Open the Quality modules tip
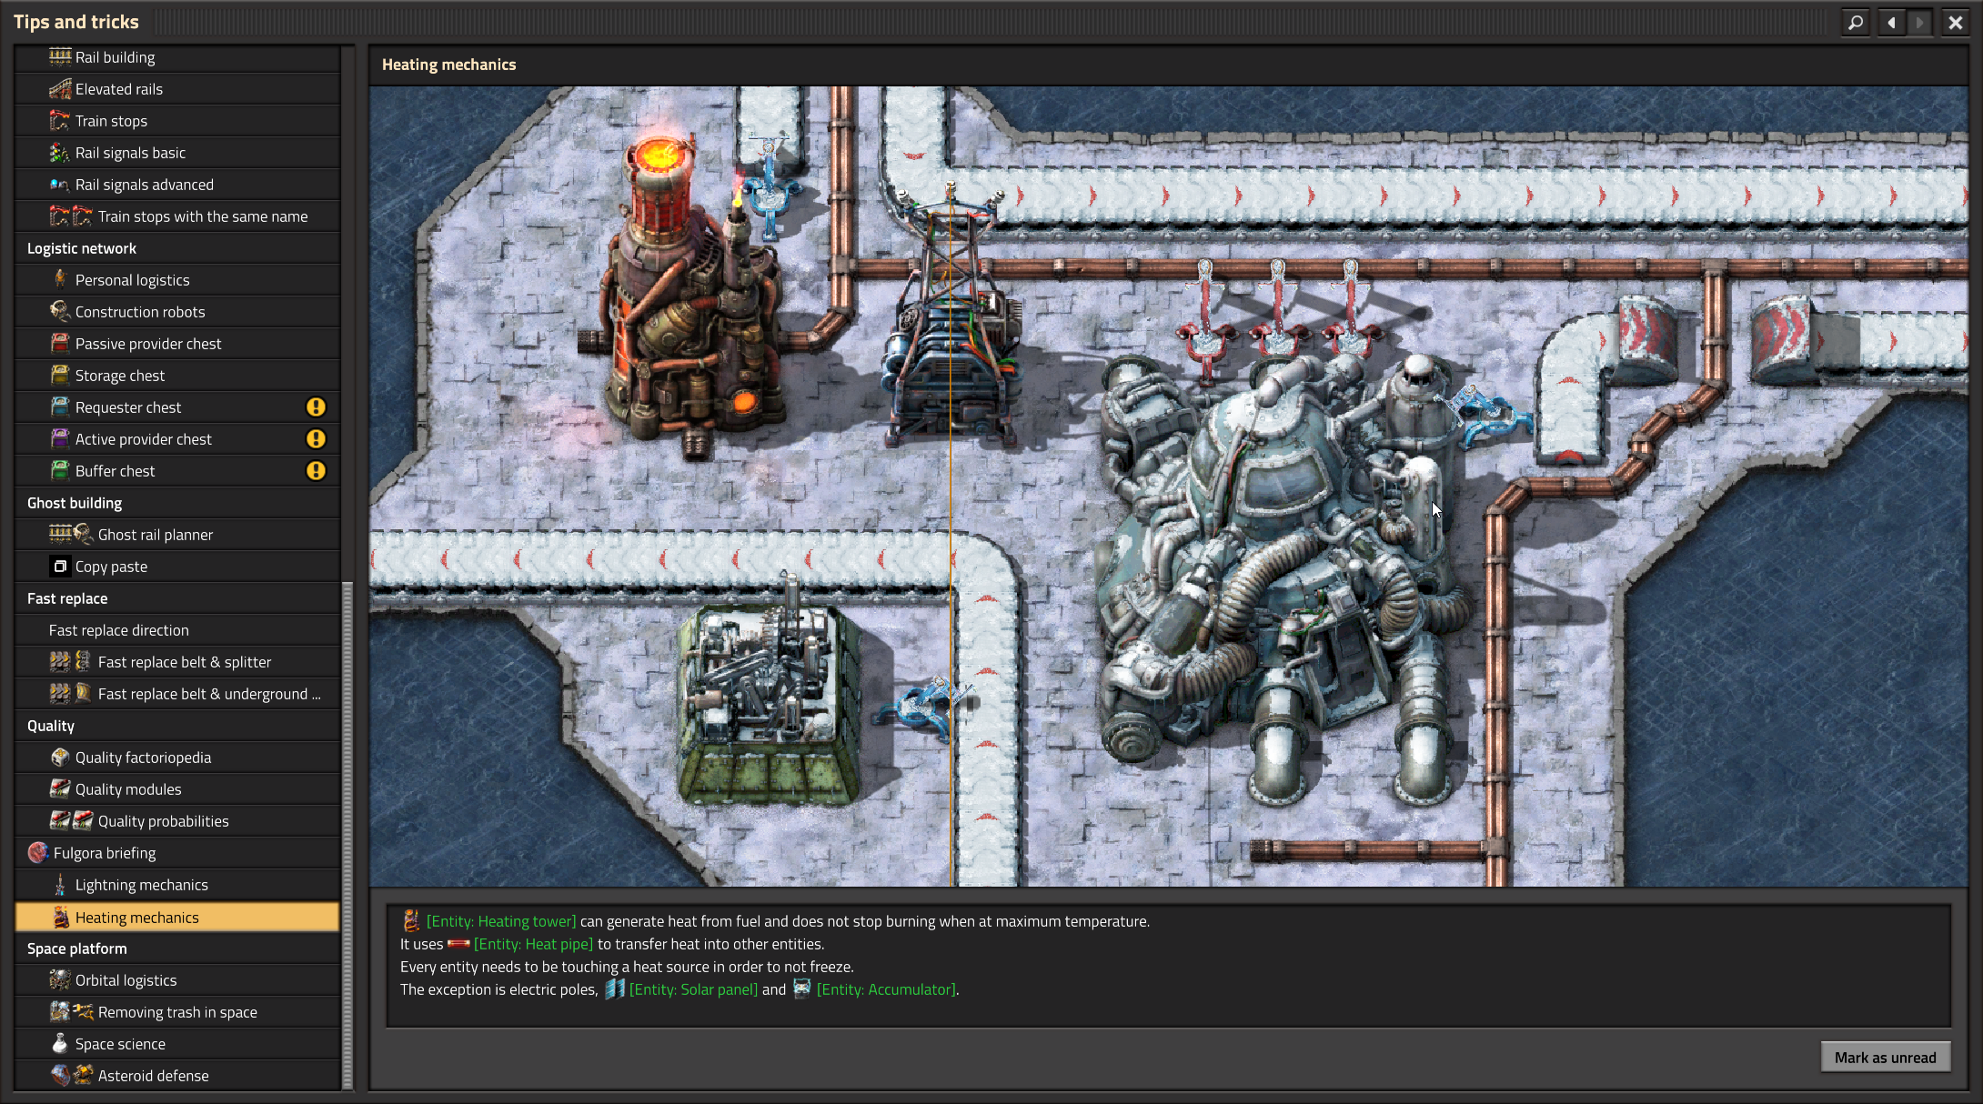 click(x=177, y=789)
